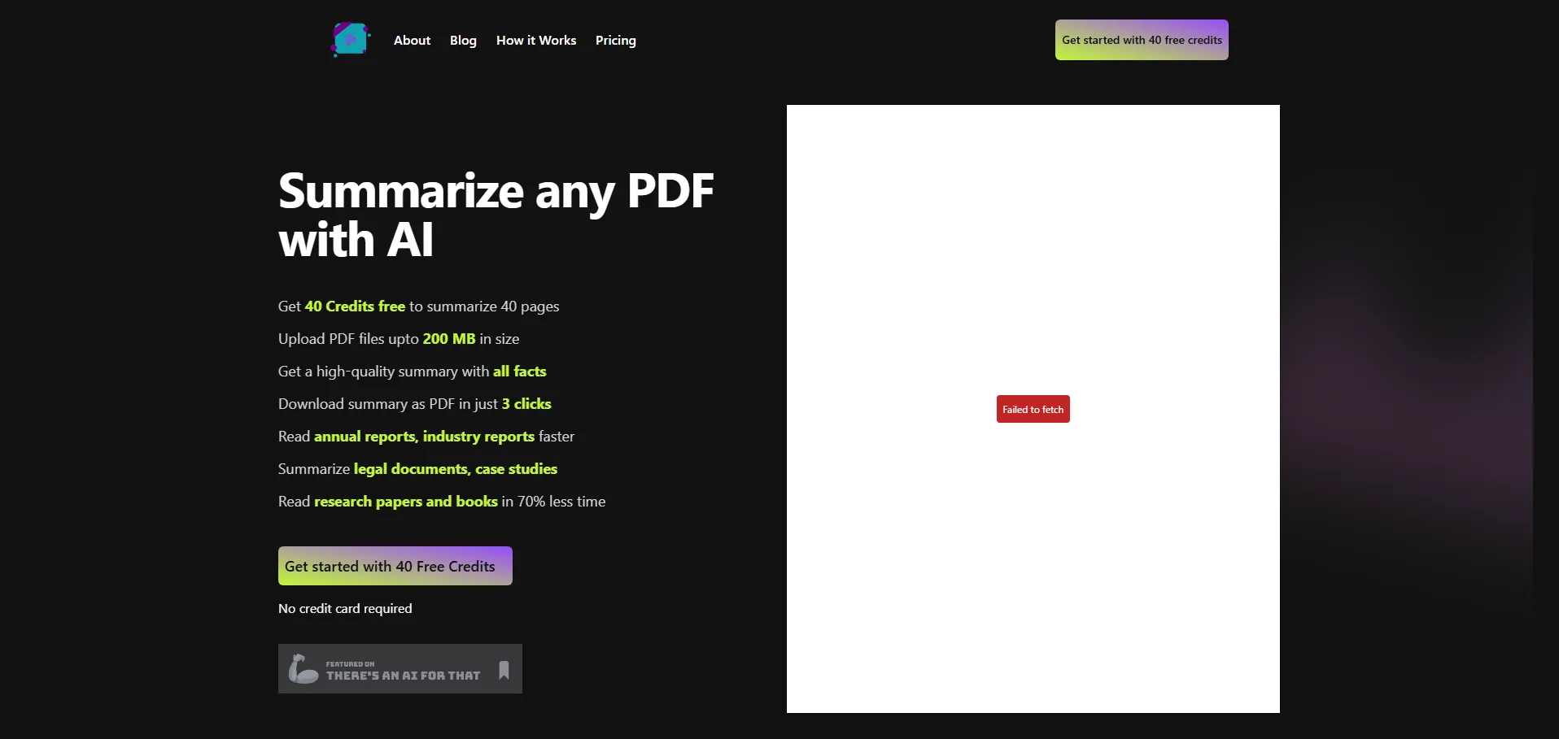Go to the Blog page
1559x739 pixels.
tap(463, 41)
